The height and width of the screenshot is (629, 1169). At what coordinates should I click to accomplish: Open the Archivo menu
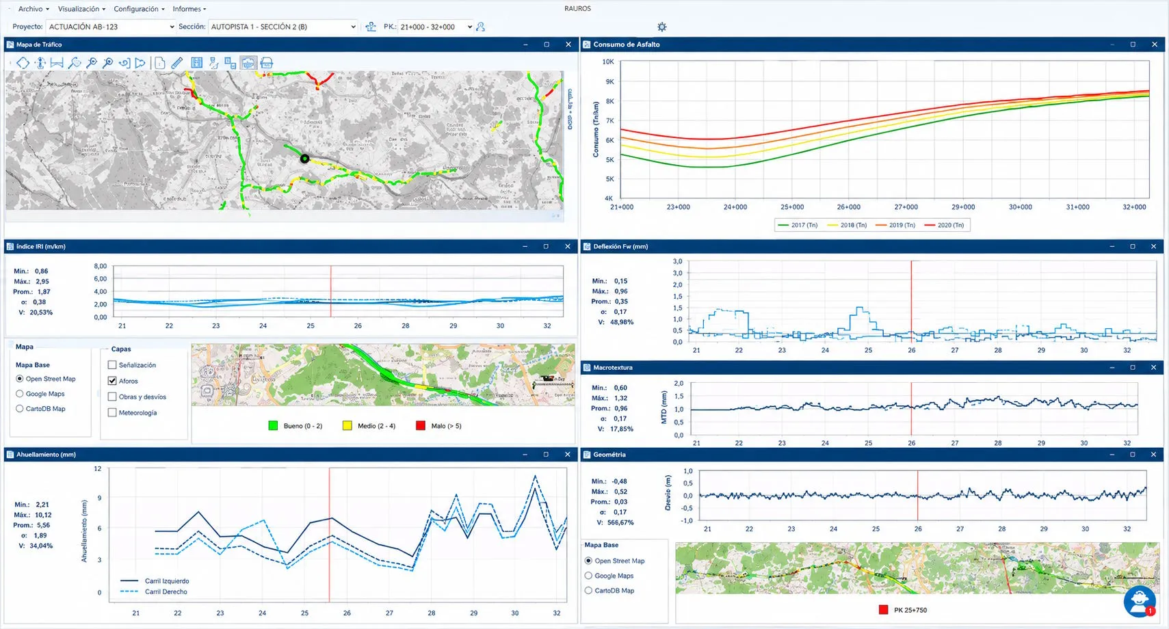click(34, 9)
